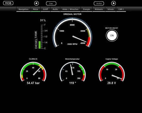Image resolution: width=142 pixels, height=113 pixels.
Task: Click the left arrow navigation icon
Action: (36, 3)
